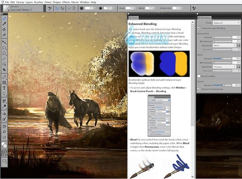Select the Layer Adjuster tool
This screenshot has width=242, height=179.
(x=4, y=42)
